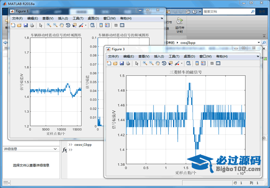Dock Figure 3 using menu bar arrow
The width and height of the screenshot is (270, 188).
[x=258, y=56]
